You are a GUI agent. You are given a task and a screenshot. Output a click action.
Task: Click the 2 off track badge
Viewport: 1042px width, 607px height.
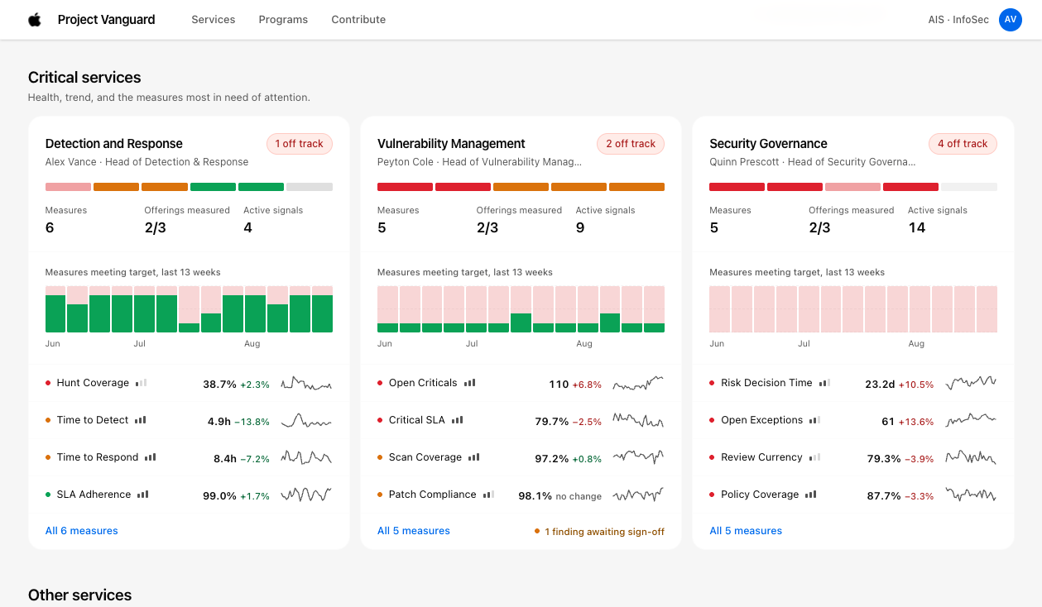(631, 144)
